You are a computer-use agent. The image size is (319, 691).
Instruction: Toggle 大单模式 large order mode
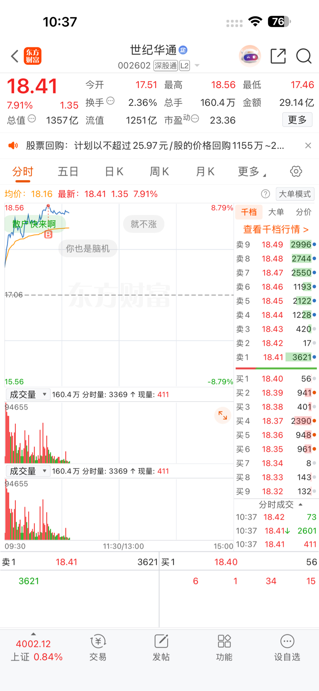294,194
